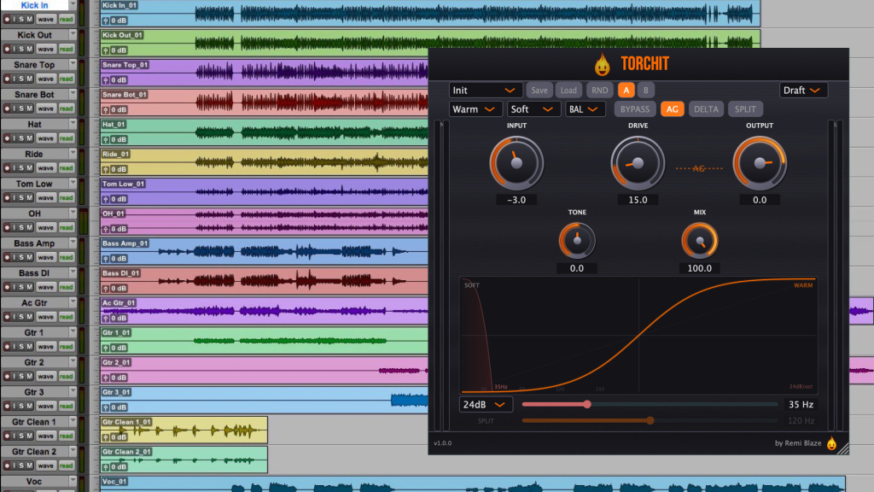Viewport: 874px width, 492px height.
Task: Click the clip gain fader icon on Ac Gtr_01
Action: (105, 318)
